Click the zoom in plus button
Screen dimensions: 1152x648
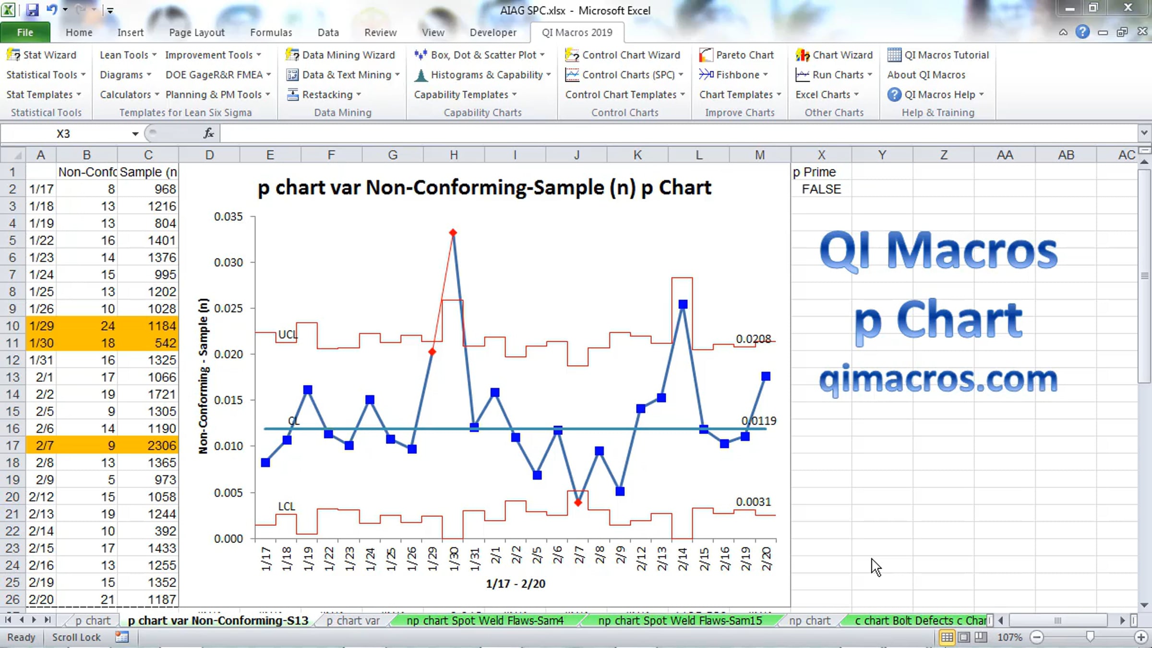click(x=1141, y=637)
